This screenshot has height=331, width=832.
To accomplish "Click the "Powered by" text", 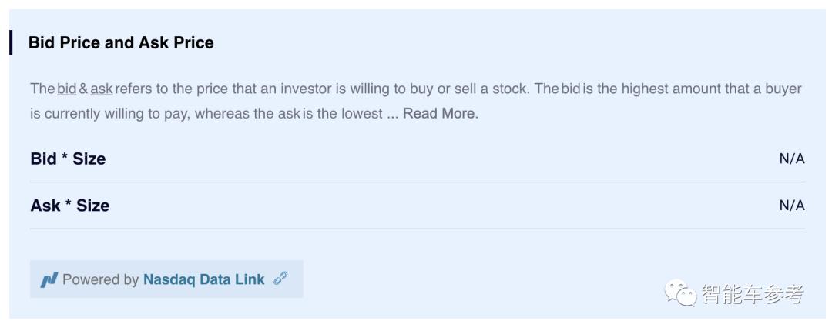I will (100, 279).
